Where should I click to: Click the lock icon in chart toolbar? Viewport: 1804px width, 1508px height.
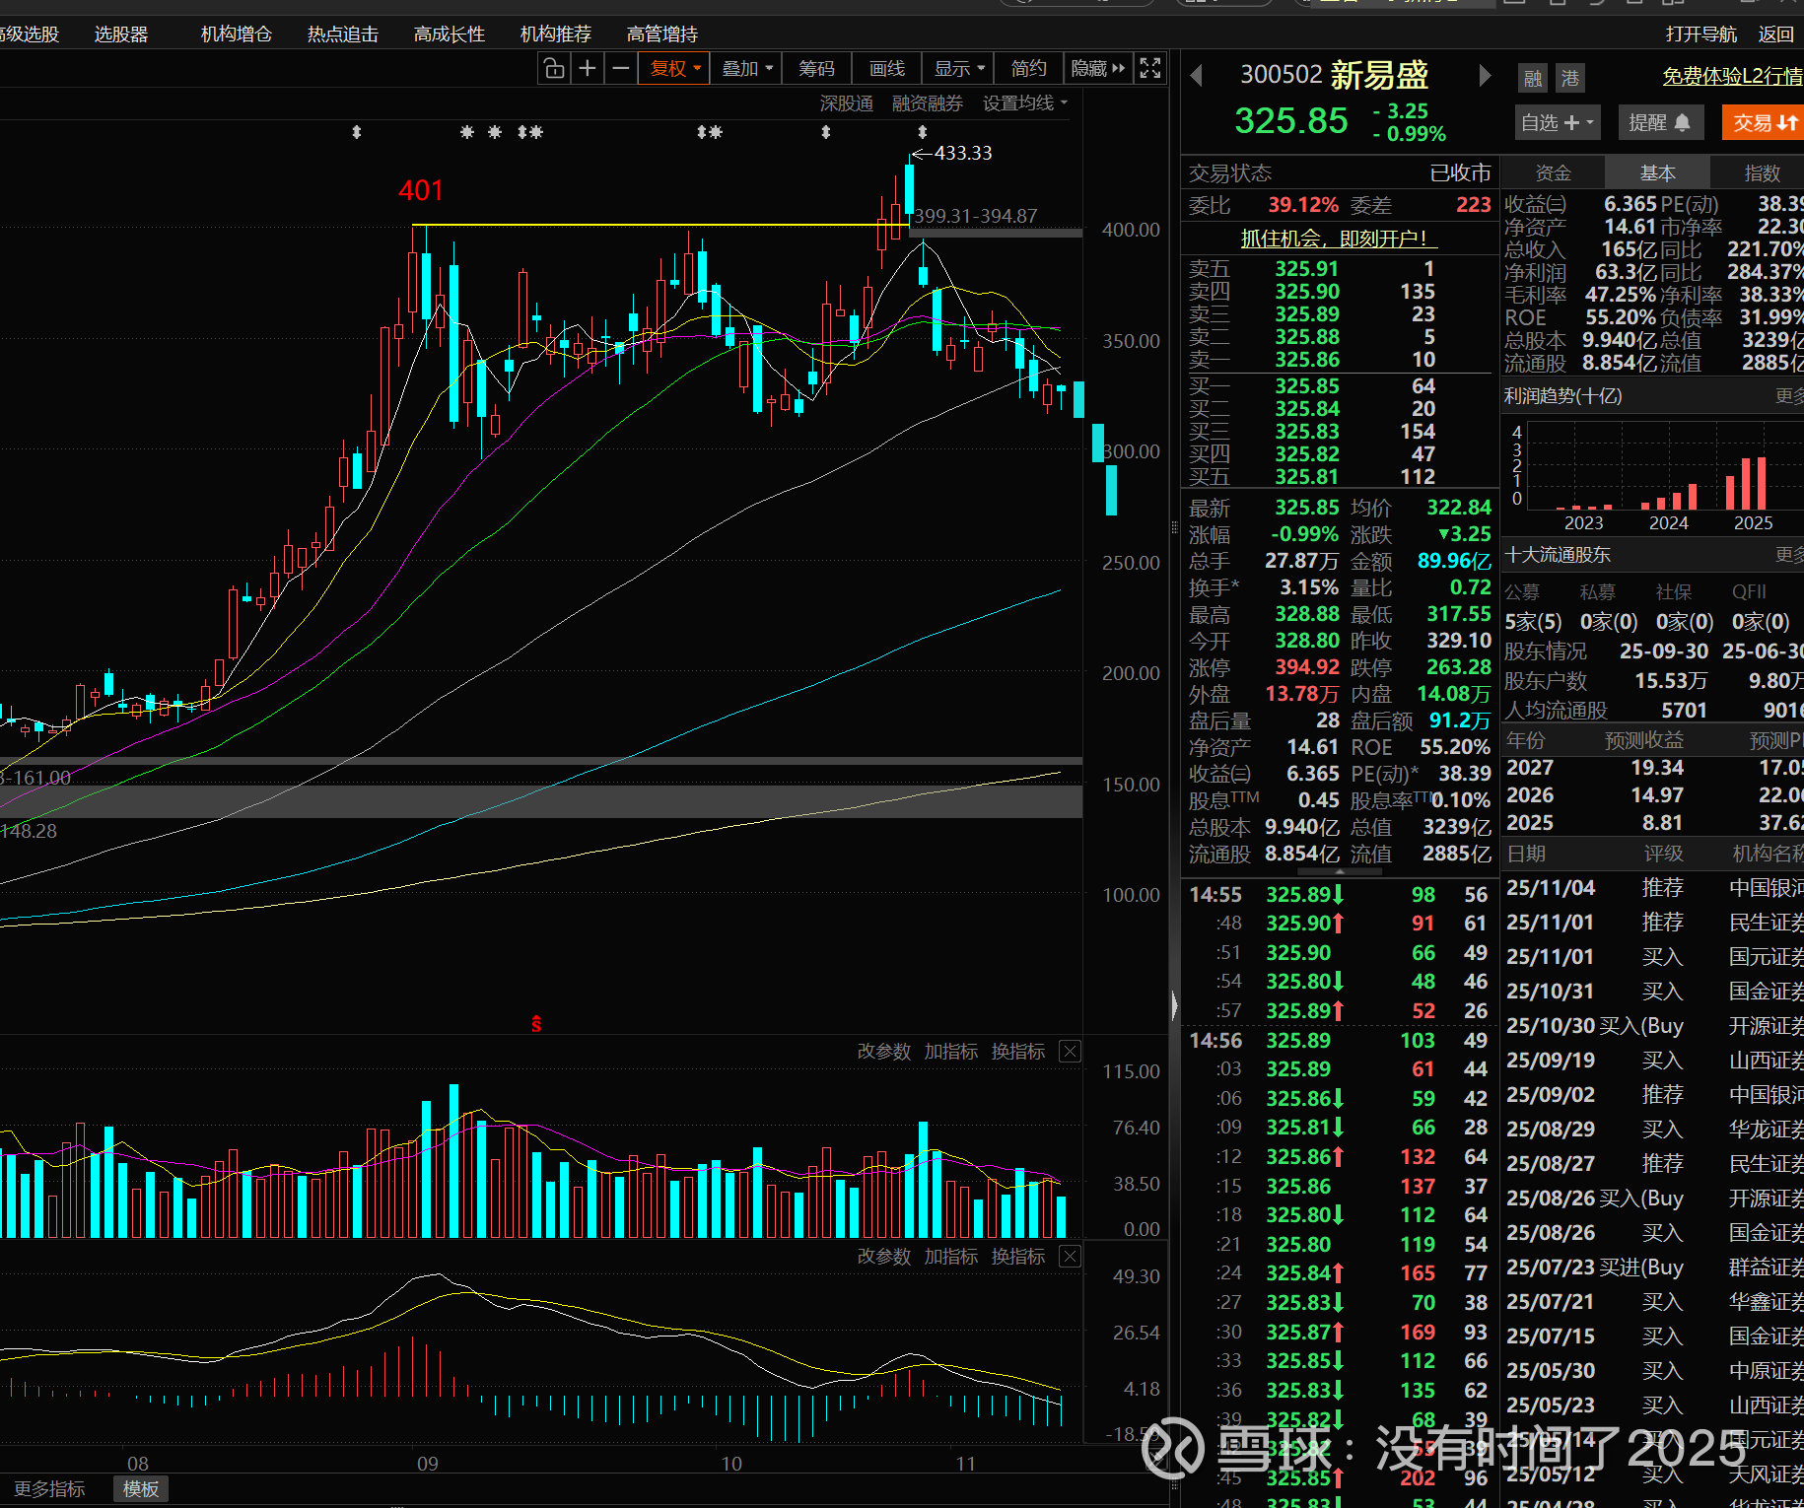tap(554, 68)
